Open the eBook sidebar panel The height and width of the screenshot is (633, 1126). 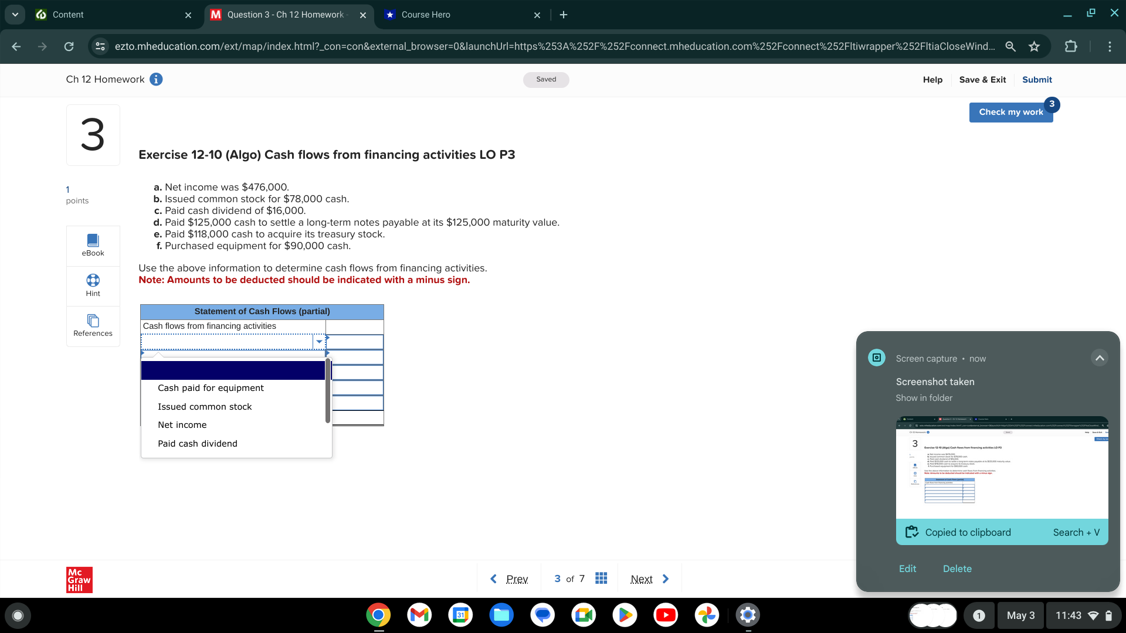(93, 245)
